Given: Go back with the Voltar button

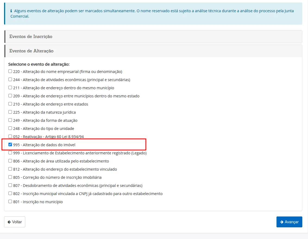Looking at the screenshot, I should coord(15,222).
